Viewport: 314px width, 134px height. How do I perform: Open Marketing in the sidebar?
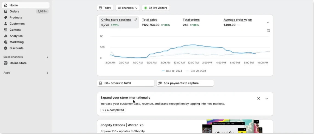tap(26, 42)
